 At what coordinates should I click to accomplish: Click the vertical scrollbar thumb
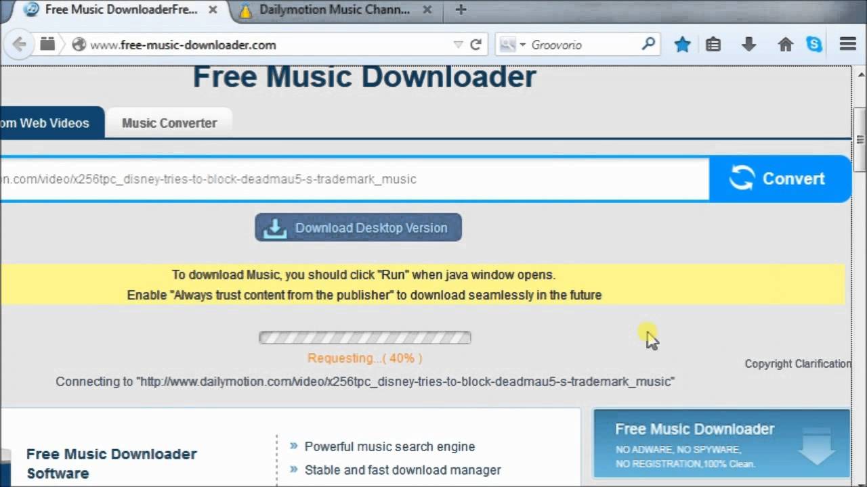(x=860, y=139)
